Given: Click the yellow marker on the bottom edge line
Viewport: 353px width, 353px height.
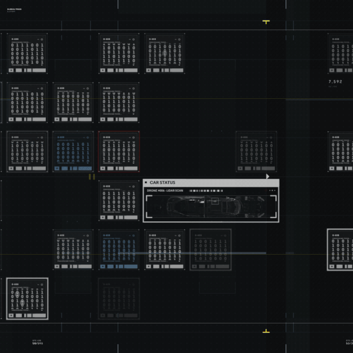Looking at the screenshot, I should tap(266, 332).
